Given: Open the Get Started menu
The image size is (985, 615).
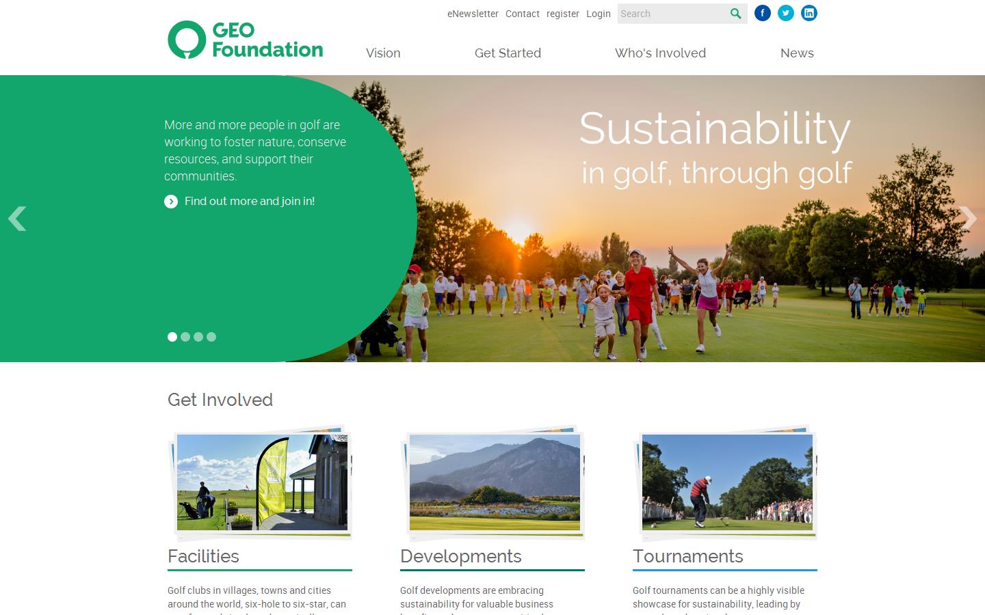Looking at the screenshot, I should click(508, 53).
